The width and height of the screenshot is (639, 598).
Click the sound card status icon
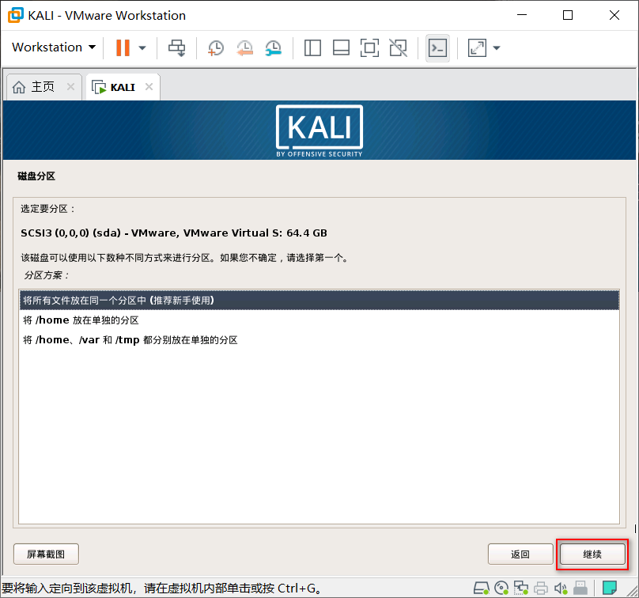tap(561, 588)
